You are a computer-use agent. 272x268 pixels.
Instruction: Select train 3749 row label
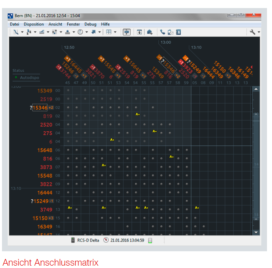tap(46, 210)
